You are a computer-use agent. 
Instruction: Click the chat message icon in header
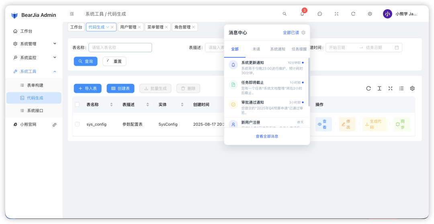[x=319, y=14]
